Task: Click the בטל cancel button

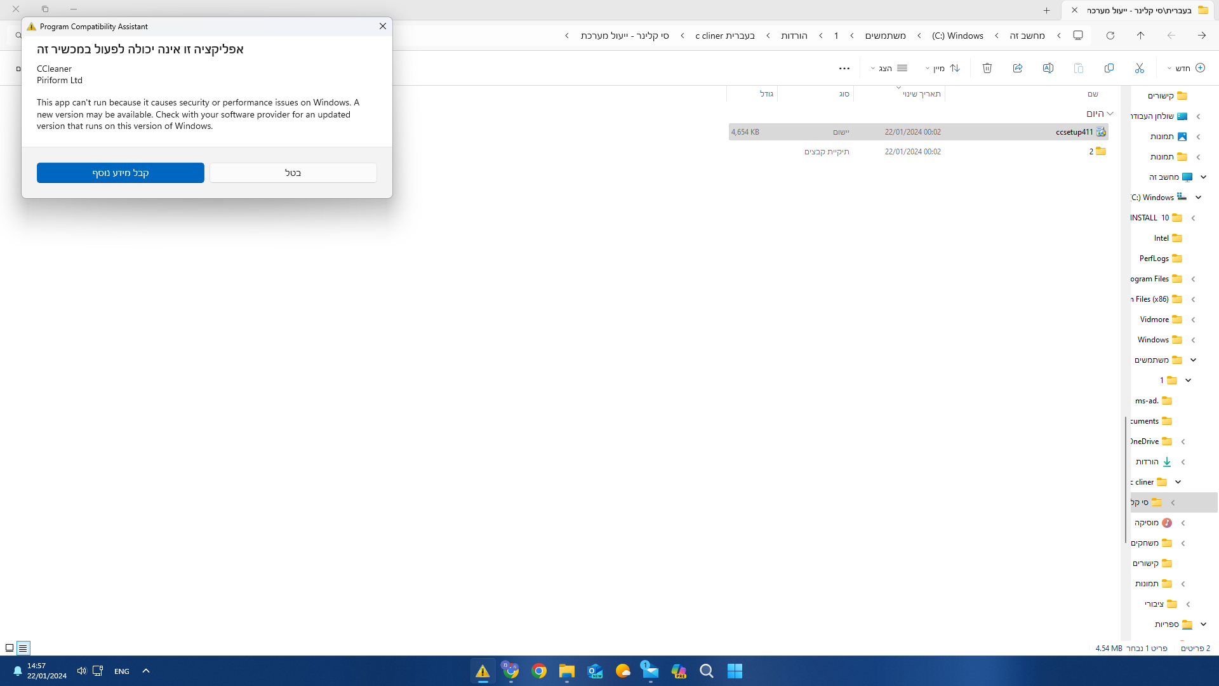Action: pyautogui.click(x=293, y=173)
